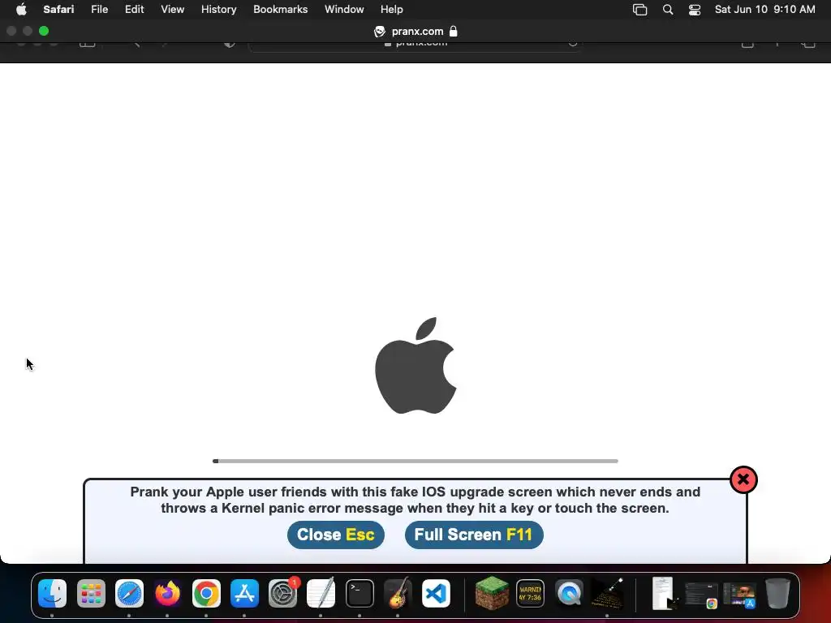Open Safari from the Dock
Image resolution: width=831 pixels, height=623 pixels.
(x=129, y=593)
